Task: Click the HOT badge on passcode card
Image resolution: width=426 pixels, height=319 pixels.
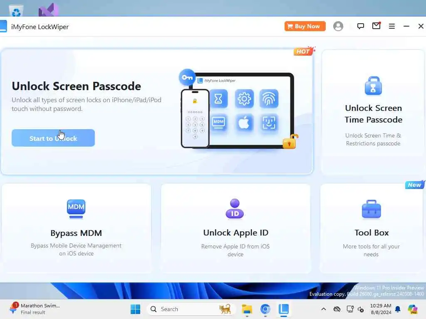Action: tap(304, 51)
